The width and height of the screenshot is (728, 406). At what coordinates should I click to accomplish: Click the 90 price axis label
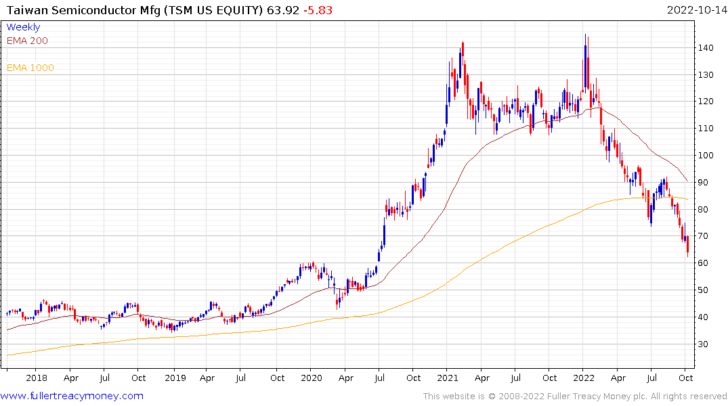703,183
